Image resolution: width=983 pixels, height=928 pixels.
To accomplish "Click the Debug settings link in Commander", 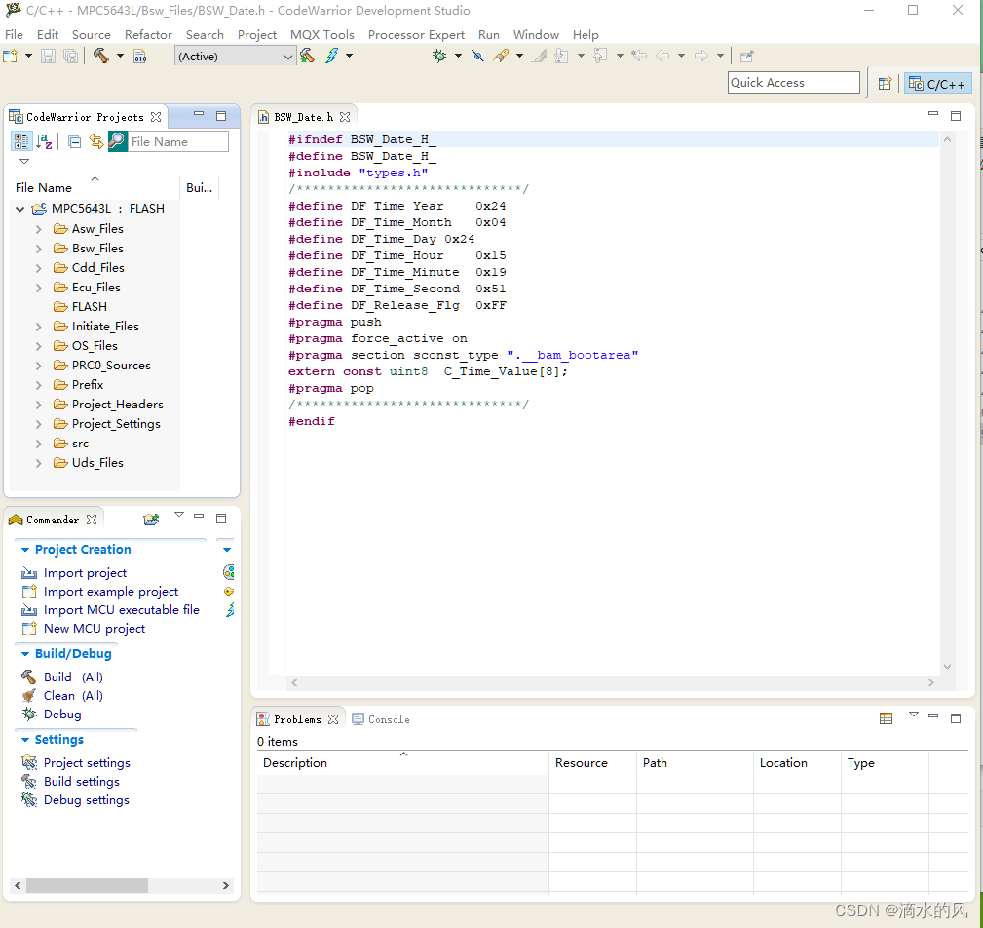I will tap(86, 800).
